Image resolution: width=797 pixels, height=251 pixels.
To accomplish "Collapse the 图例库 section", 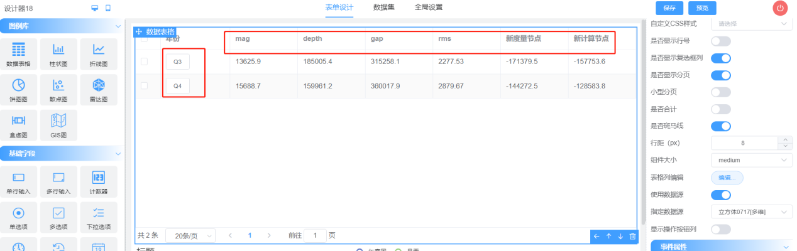I will (x=119, y=26).
